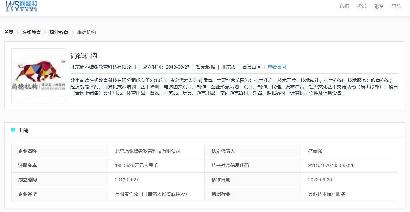The image size is (410, 212).
Task: Click the 尚德机构 company heading
Action: [x=84, y=56]
